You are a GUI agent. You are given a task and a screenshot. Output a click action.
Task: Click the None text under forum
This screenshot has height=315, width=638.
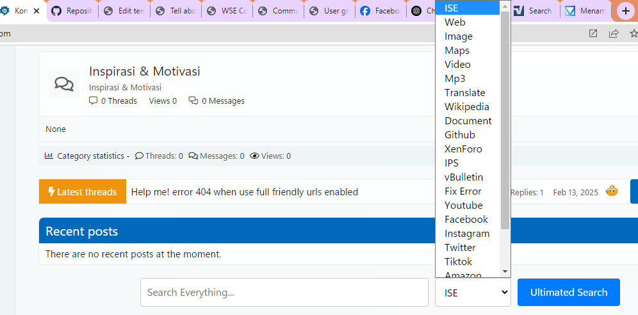point(55,129)
